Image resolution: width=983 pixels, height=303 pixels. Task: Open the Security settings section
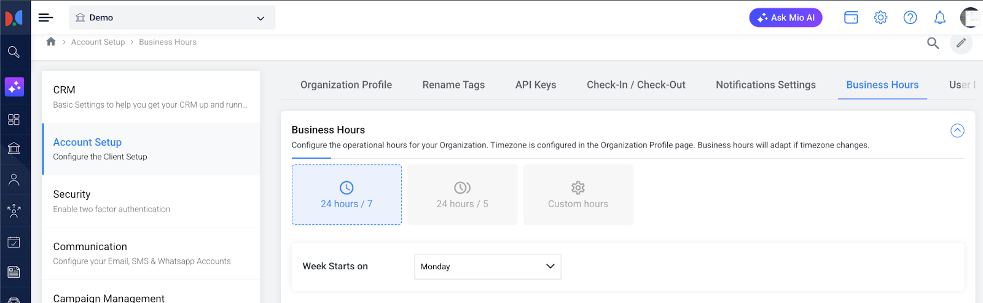pyautogui.click(x=151, y=201)
